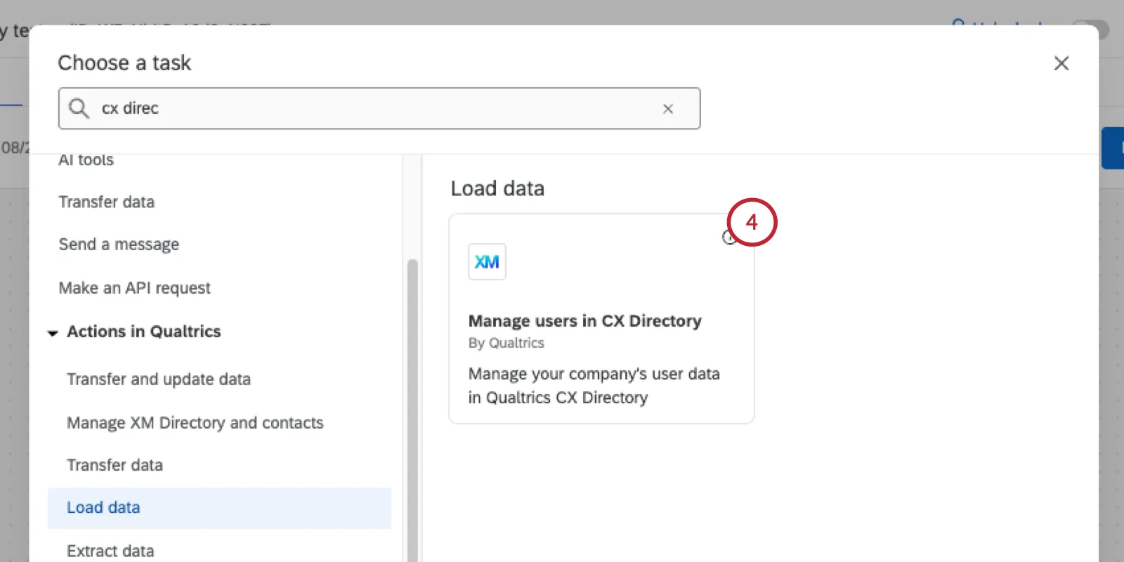Click the By Qualtrics text
Image resolution: width=1124 pixels, height=562 pixels.
click(507, 343)
